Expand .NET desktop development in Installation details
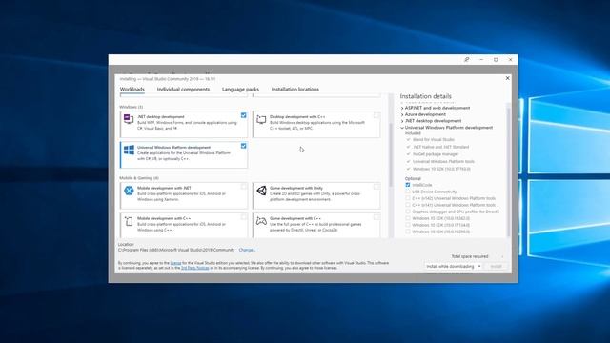The image size is (610, 343). point(402,121)
